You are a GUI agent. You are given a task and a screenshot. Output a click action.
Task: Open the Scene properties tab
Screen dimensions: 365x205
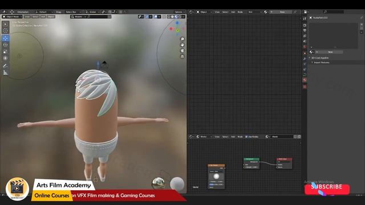pyautogui.click(x=305, y=42)
